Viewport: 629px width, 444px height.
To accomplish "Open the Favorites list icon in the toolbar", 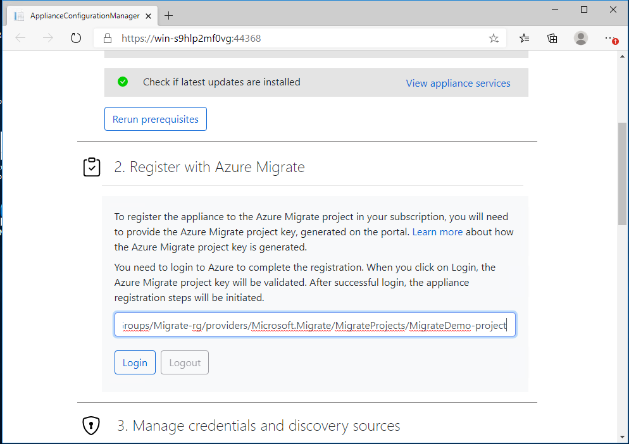I will (523, 38).
